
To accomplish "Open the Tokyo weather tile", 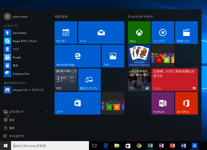I will pyautogui.click(x=66, y=80).
